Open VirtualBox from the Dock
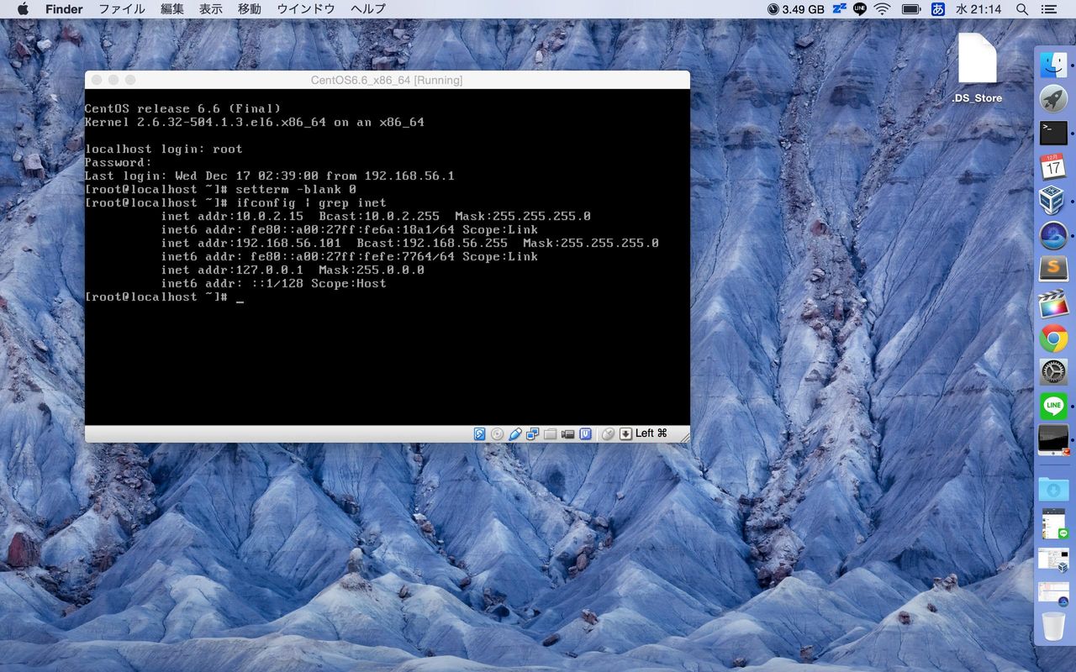The image size is (1076, 672). point(1053,201)
